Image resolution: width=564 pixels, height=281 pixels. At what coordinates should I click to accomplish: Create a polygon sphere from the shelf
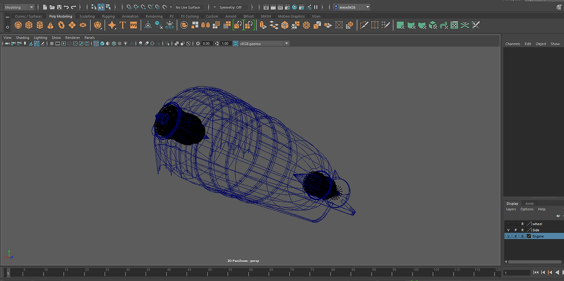(x=18, y=25)
